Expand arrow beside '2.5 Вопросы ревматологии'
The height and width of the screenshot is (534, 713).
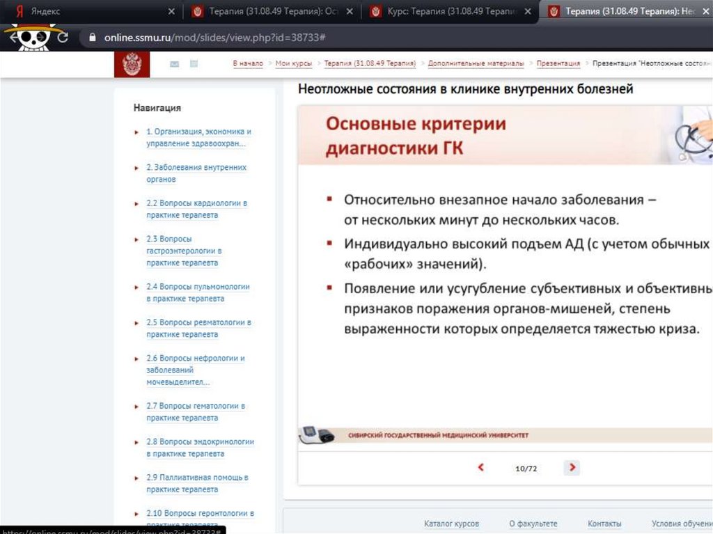[136, 323]
